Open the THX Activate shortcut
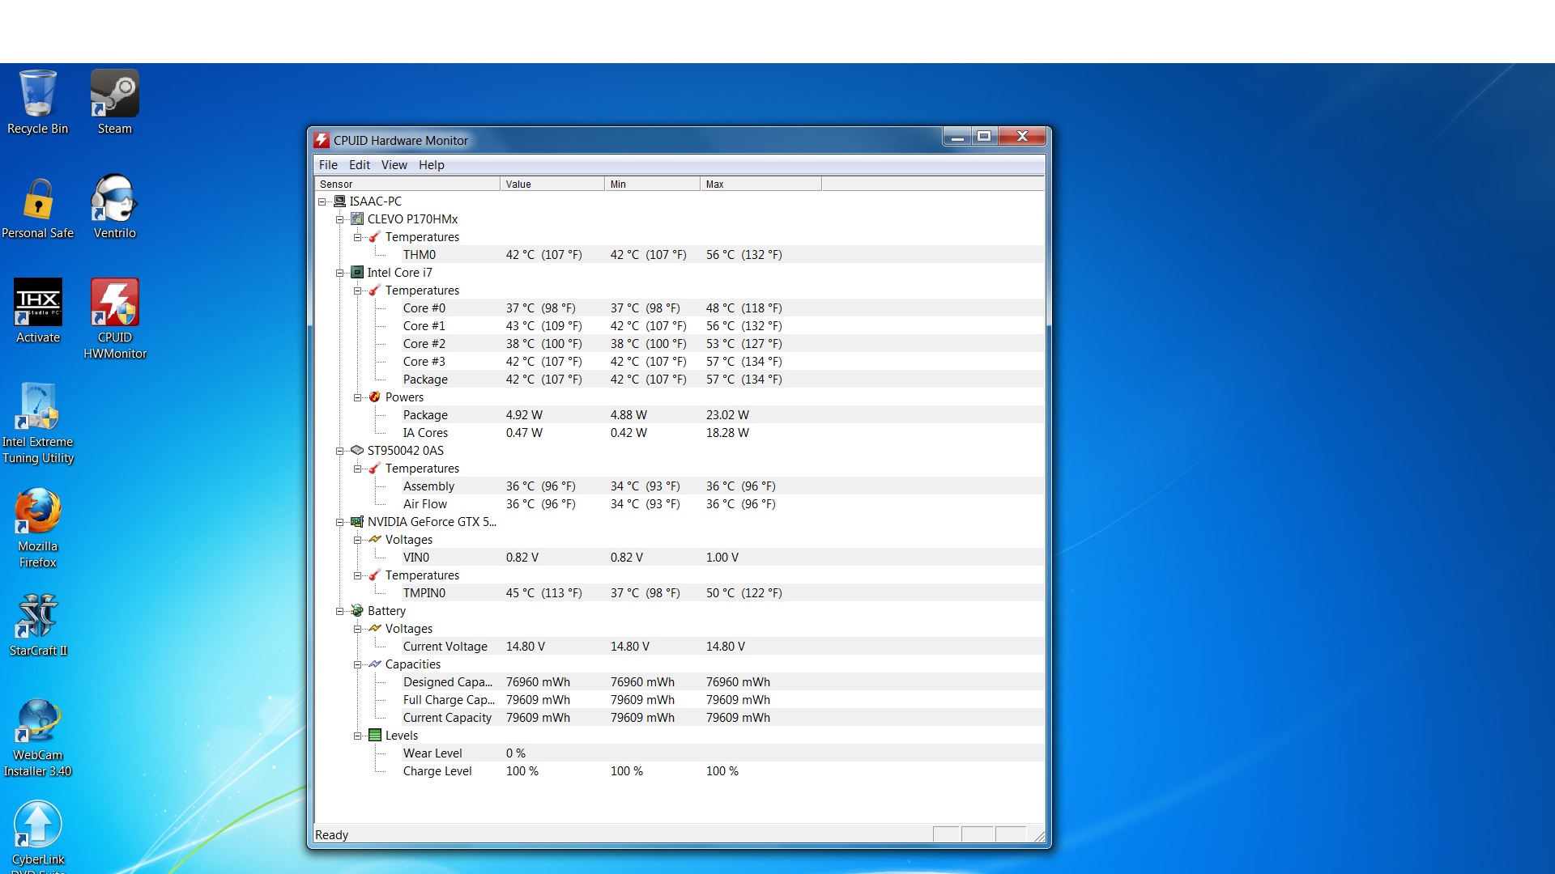Viewport: 1555px width, 874px height. coord(37,312)
